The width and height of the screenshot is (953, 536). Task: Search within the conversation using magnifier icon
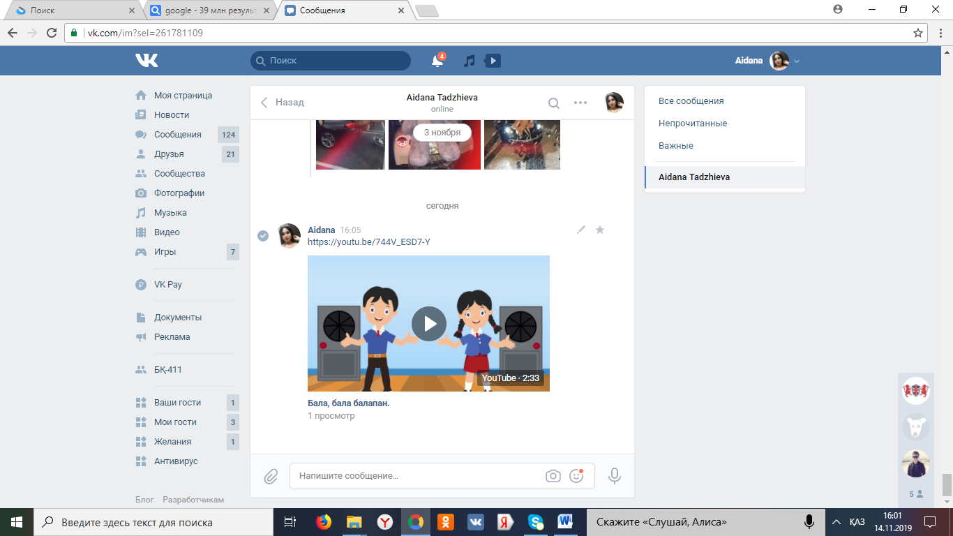click(554, 103)
